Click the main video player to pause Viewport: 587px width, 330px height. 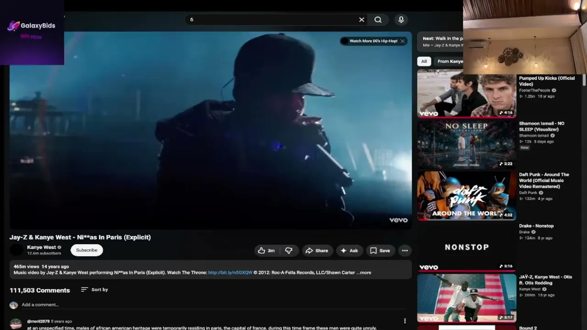pyautogui.click(x=210, y=130)
